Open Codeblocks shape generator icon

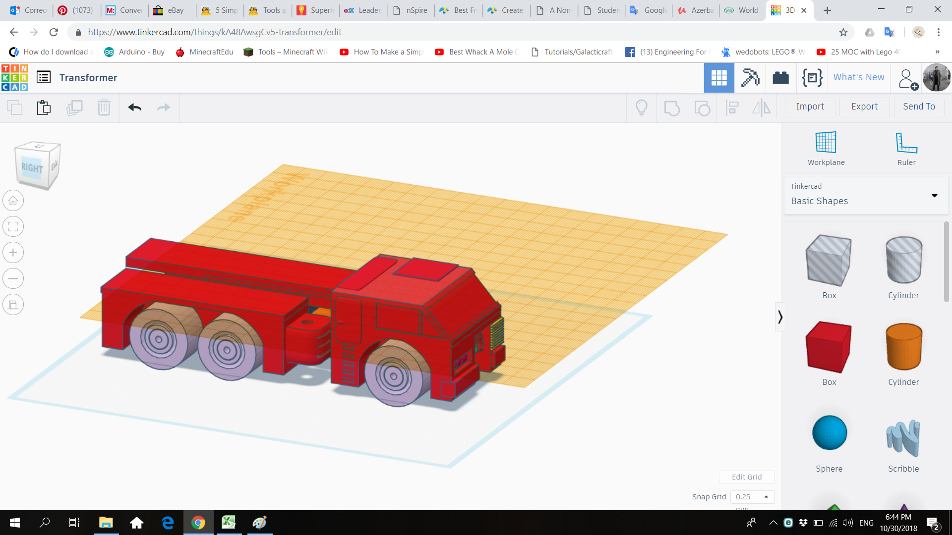pos(812,78)
